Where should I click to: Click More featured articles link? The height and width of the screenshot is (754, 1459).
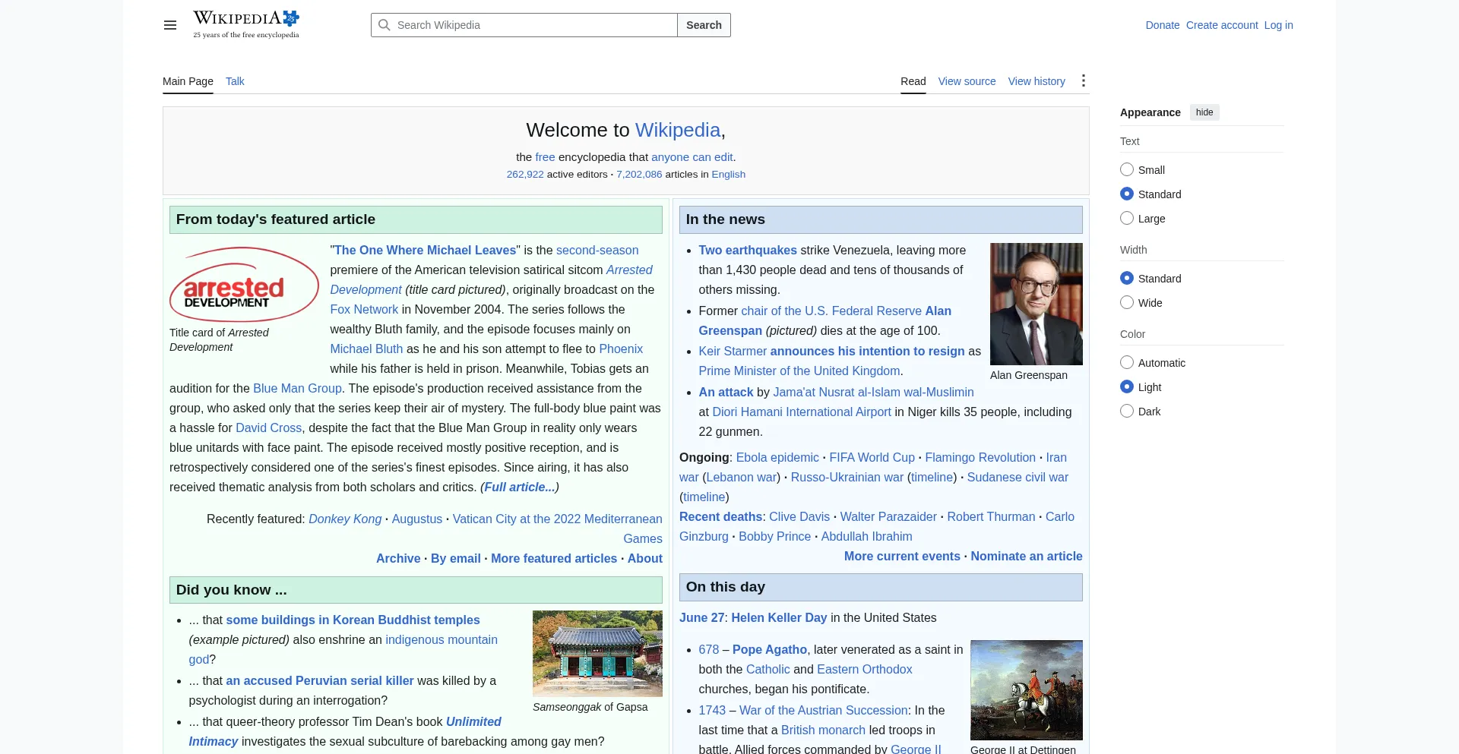[554, 558]
